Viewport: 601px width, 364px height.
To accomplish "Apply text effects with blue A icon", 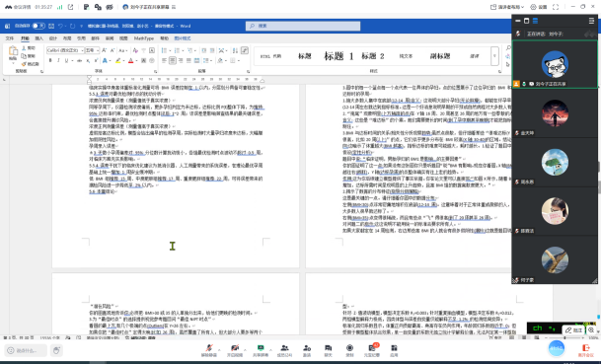I will 105,60.
